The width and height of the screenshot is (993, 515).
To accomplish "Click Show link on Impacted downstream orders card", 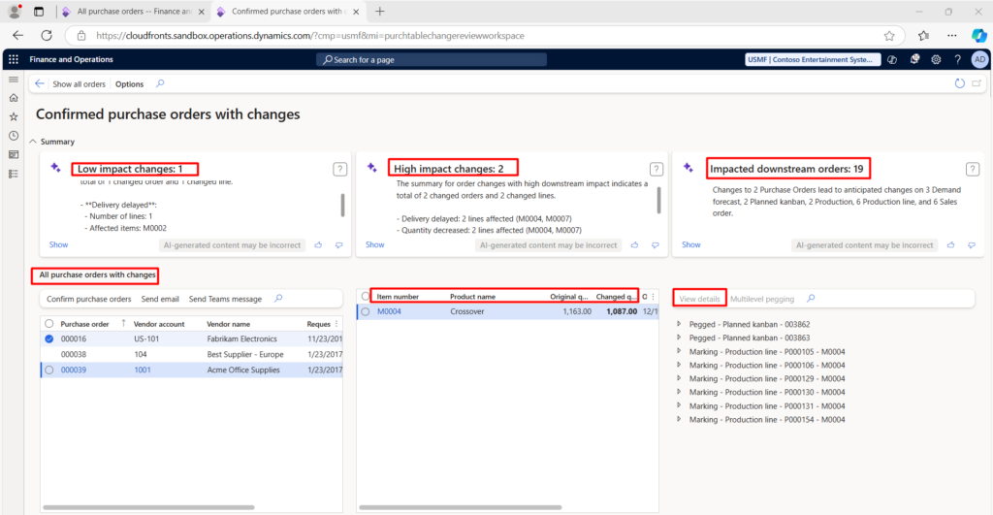I will point(690,244).
